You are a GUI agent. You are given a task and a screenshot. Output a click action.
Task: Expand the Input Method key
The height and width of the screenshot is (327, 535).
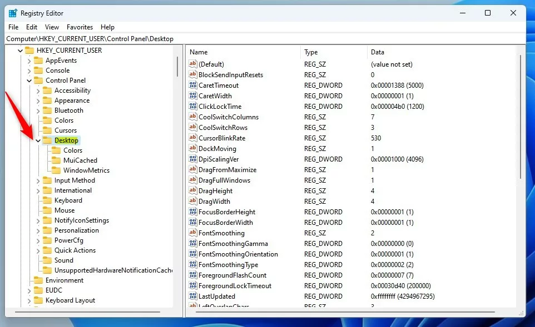[x=38, y=181]
